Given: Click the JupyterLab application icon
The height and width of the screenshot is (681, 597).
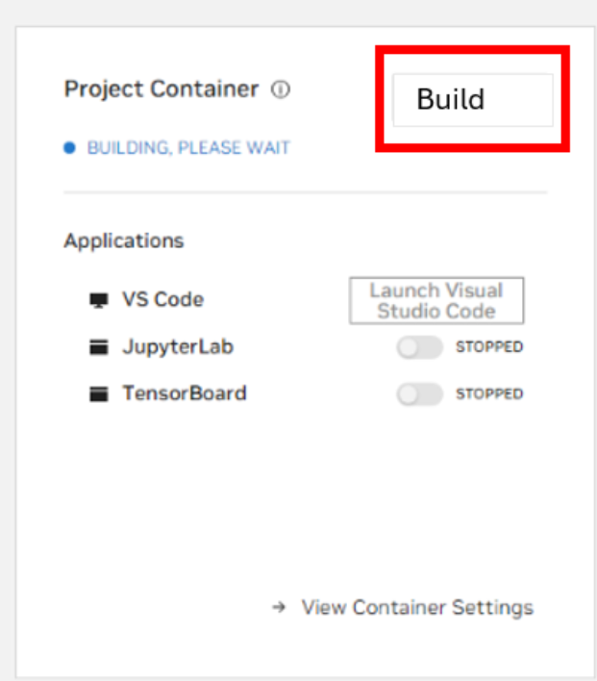Looking at the screenshot, I should coord(98,347).
